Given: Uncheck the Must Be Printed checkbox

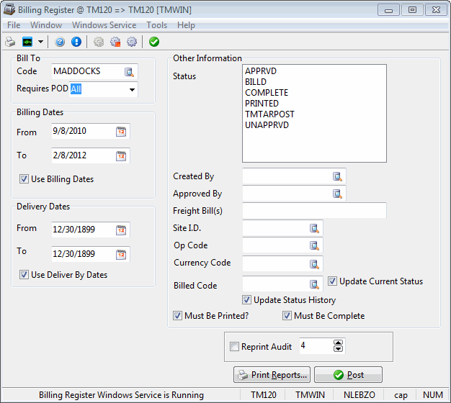Looking at the screenshot, I should [x=178, y=316].
